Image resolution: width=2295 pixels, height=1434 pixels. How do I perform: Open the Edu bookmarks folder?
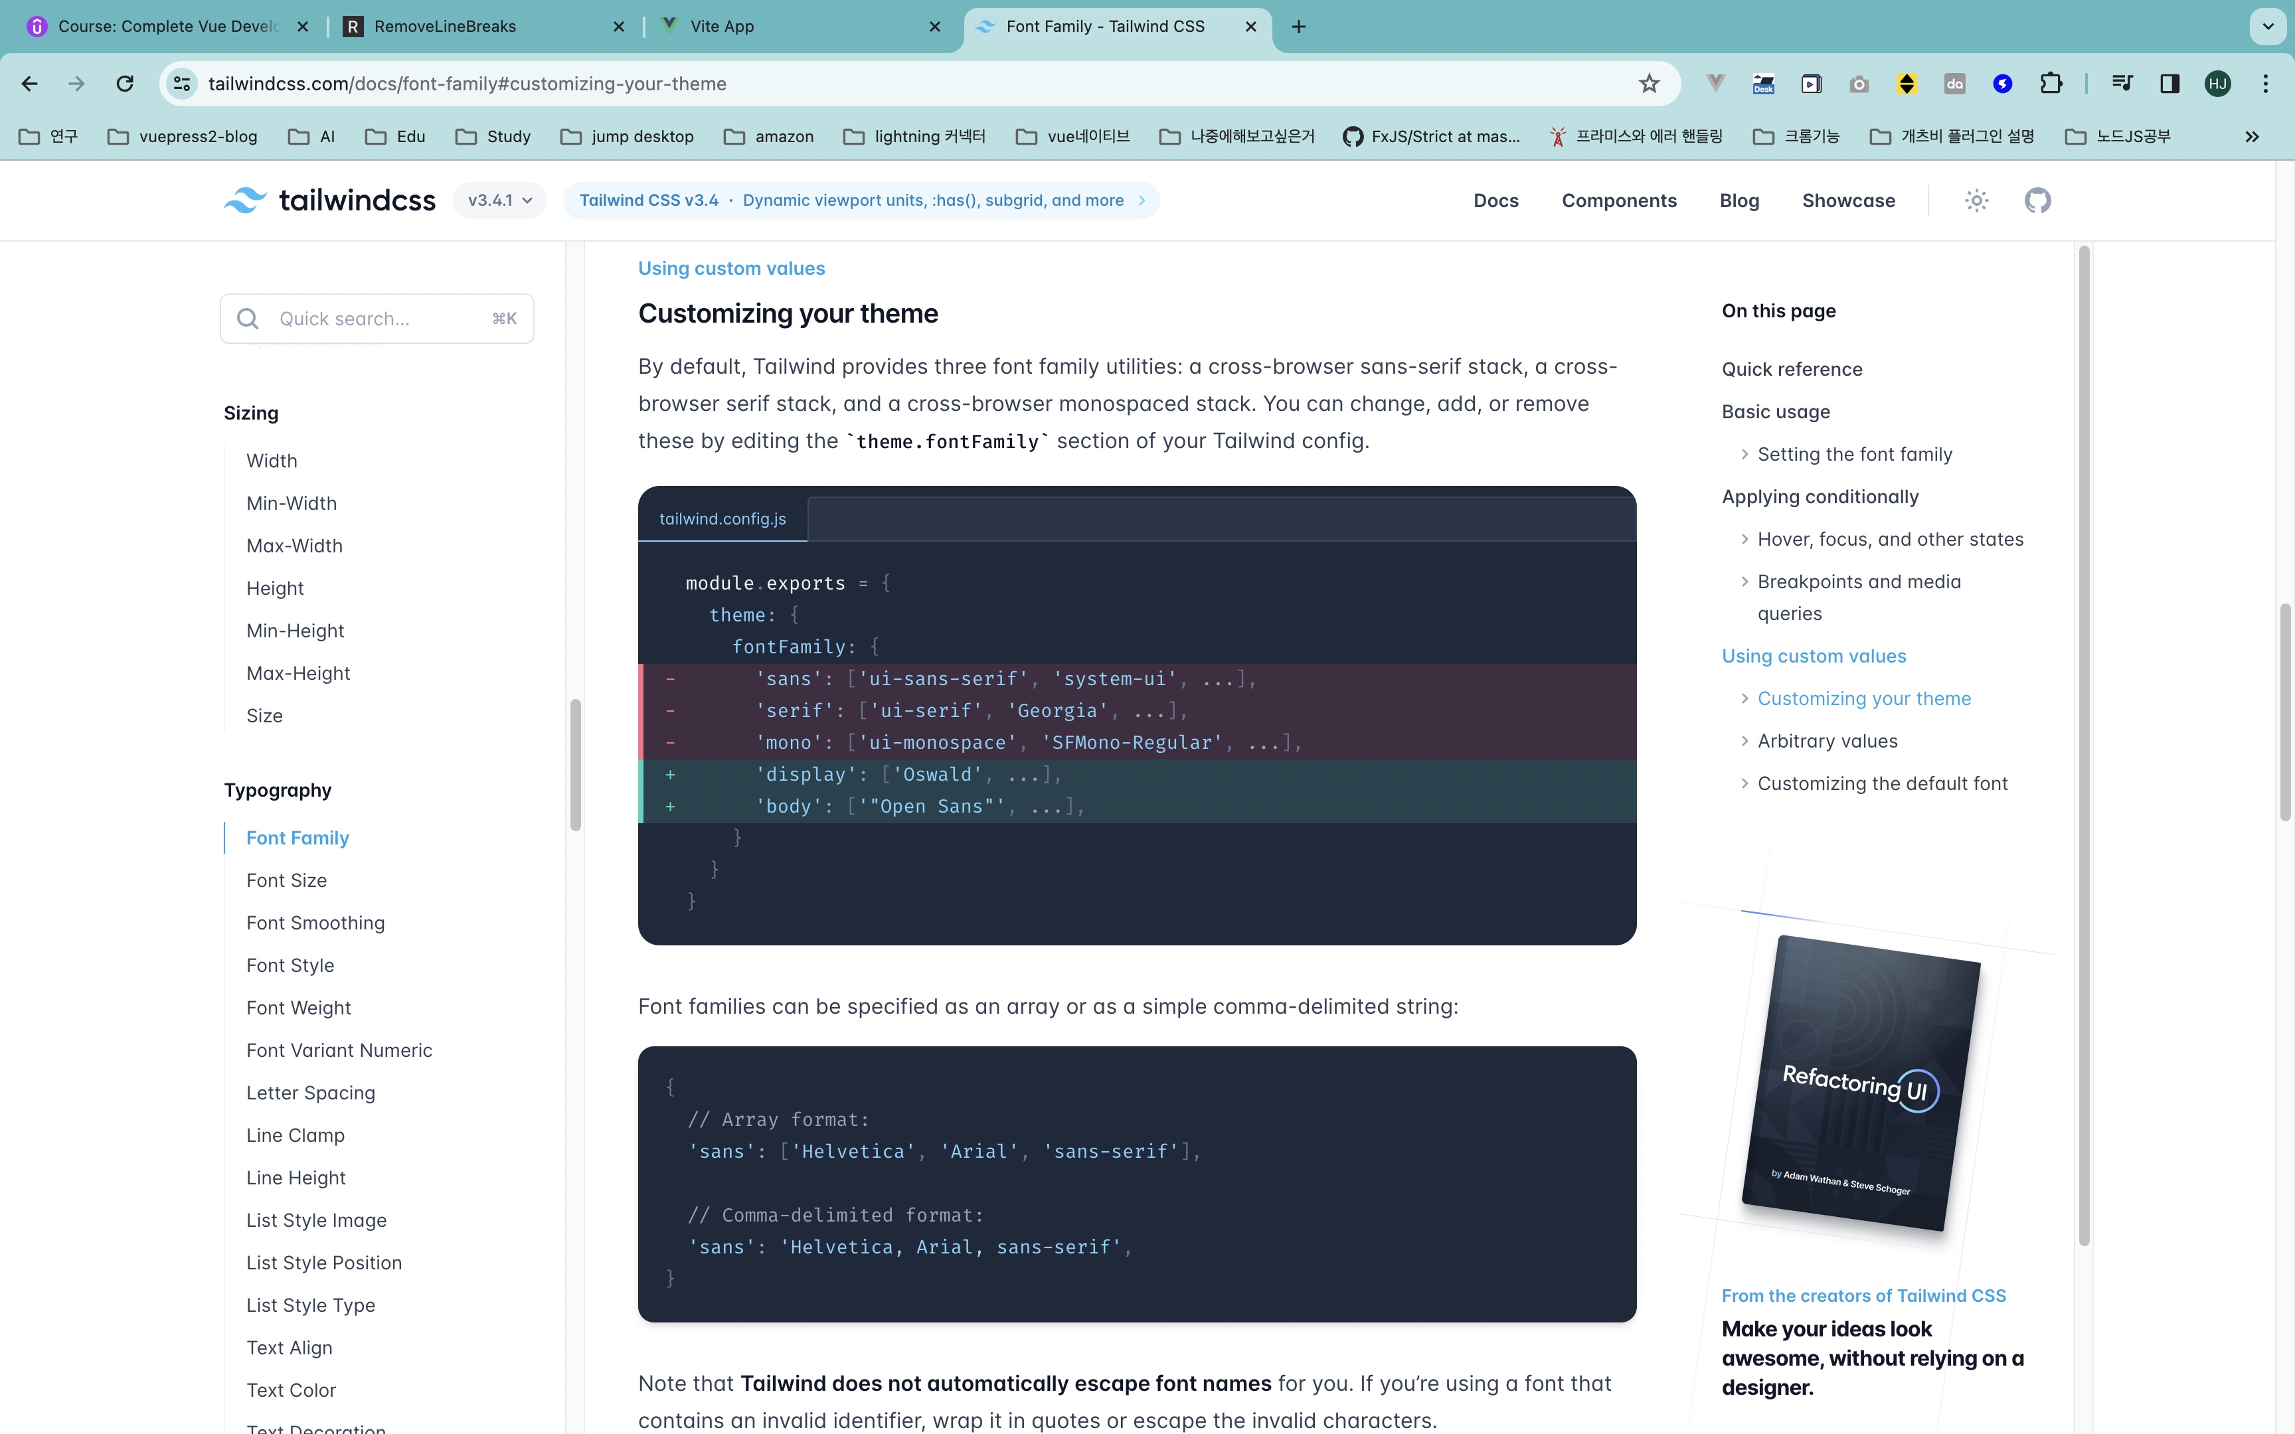coord(396,135)
